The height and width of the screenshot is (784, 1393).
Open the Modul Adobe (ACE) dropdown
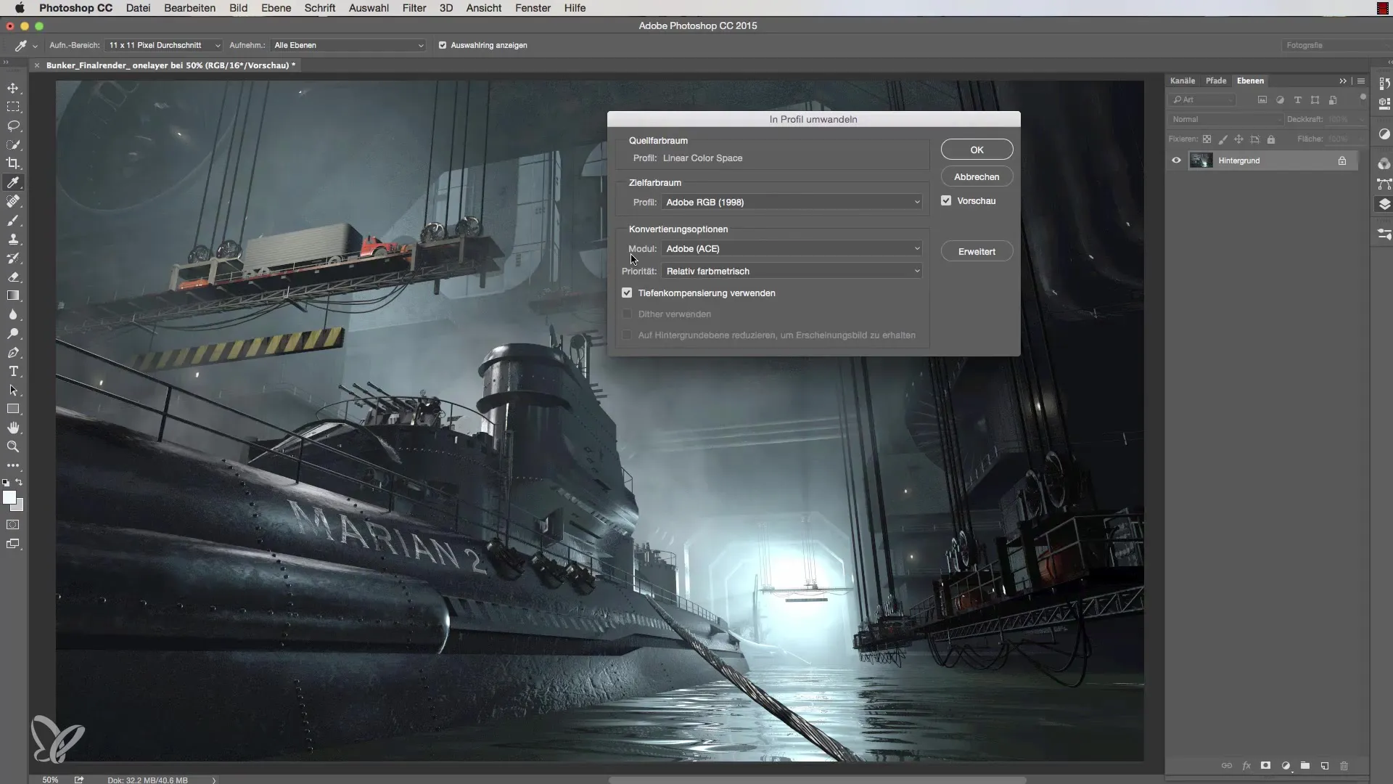pyautogui.click(x=792, y=248)
